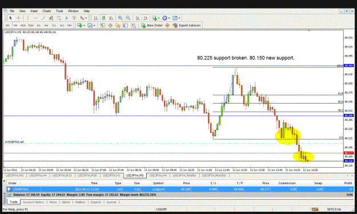Enable the M1 timeframe

(7, 25)
